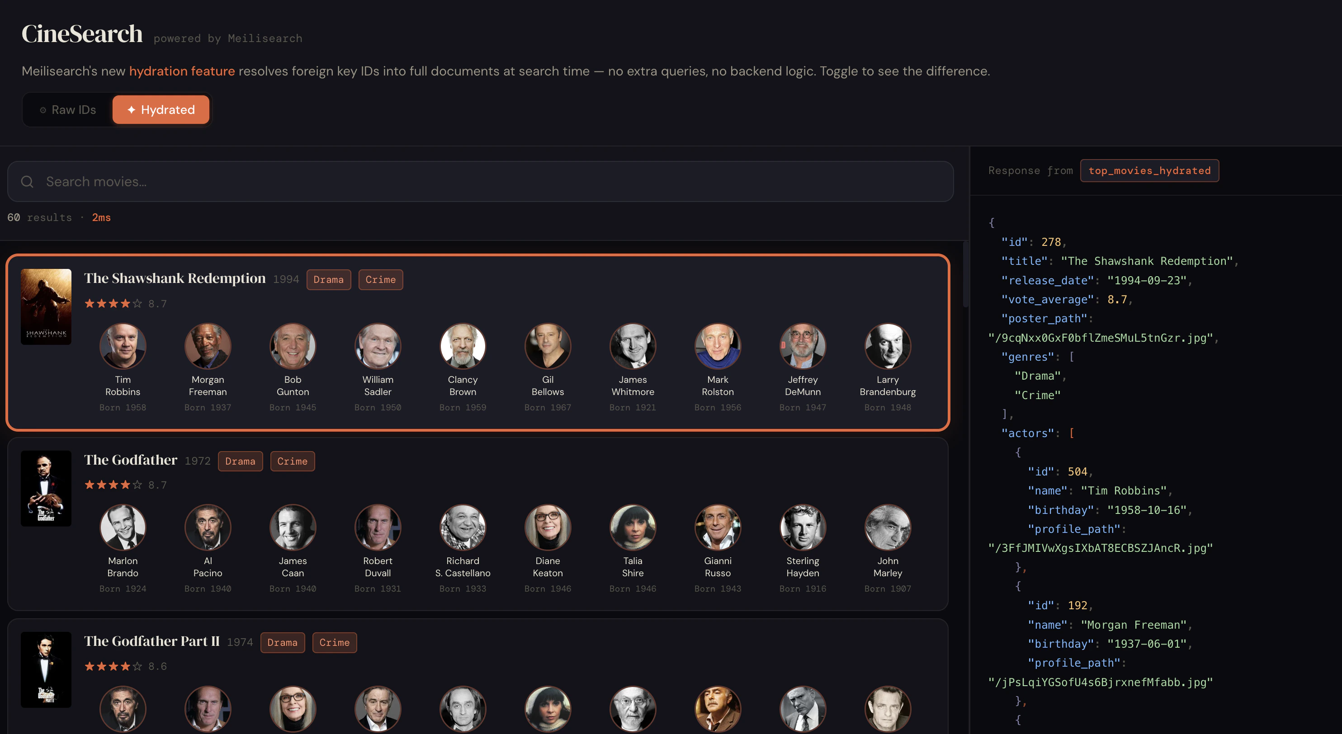Click Al Pacino's avatar under The Godfather
This screenshot has width=1342, height=734.
pyautogui.click(x=208, y=527)
